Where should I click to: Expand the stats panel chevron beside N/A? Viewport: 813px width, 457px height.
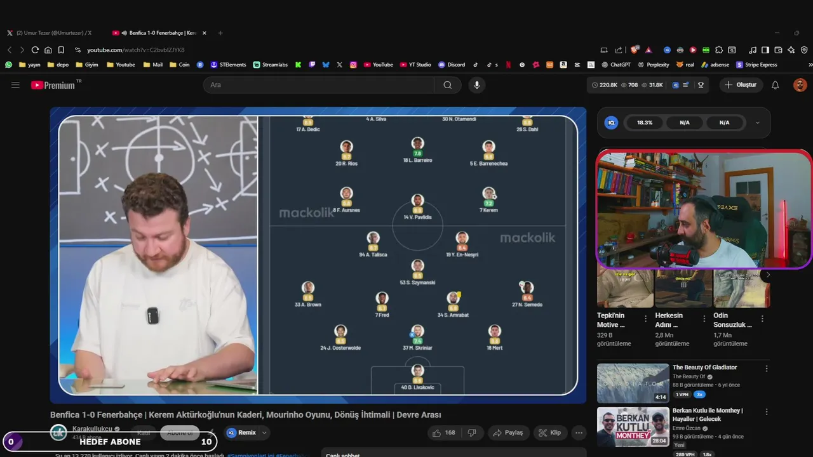tap(757, 123)
